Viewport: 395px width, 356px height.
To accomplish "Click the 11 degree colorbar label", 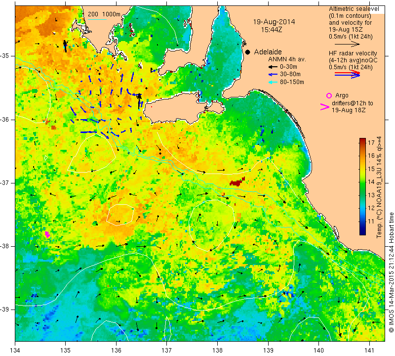I will pos(371,222).
